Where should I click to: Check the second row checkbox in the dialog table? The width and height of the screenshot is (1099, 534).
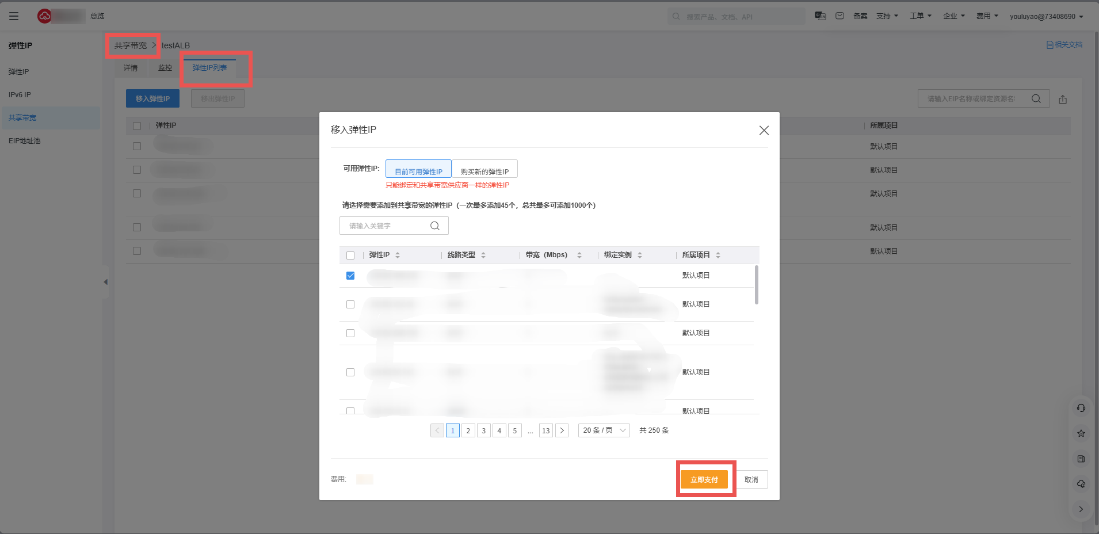pos(350,304)
